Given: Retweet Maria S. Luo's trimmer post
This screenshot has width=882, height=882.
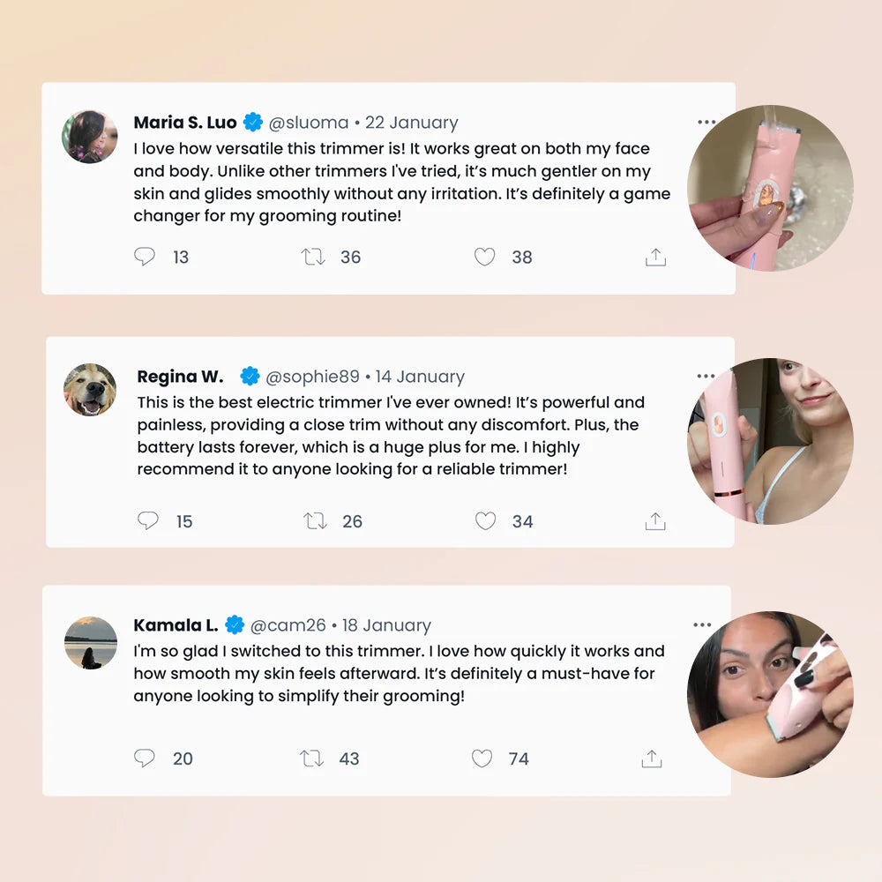Looking at the screenshot, I should 313,257.
